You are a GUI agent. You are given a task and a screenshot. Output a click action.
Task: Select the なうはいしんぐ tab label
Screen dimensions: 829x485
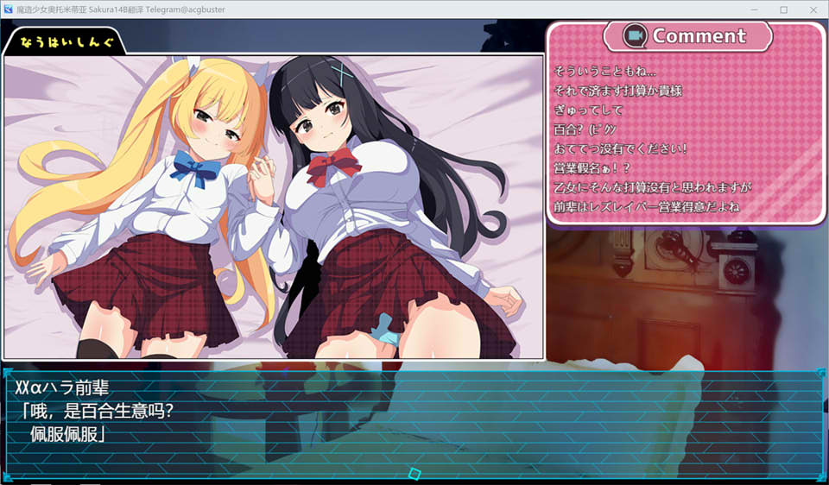coord(66,42)
